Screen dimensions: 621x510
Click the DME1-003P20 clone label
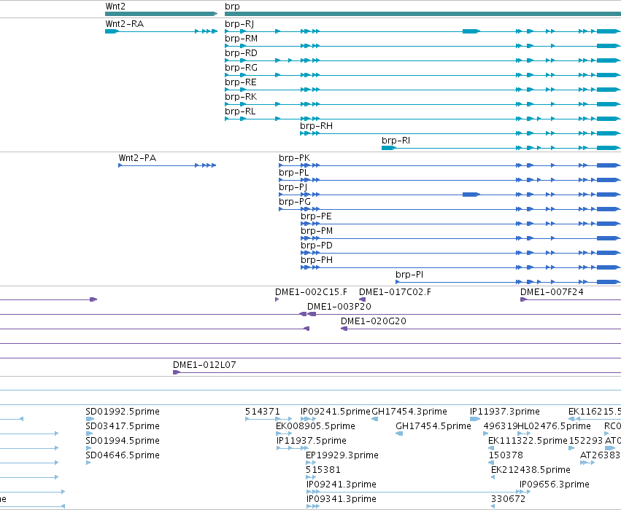tap(339, 307)
